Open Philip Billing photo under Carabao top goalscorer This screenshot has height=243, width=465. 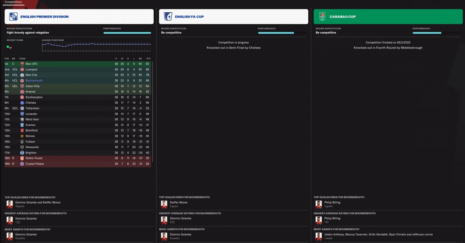(x=319, y=204)
